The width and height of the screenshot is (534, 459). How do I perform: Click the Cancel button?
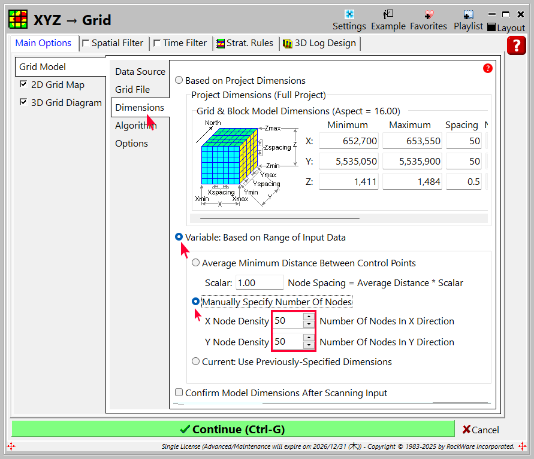[480, 430]
